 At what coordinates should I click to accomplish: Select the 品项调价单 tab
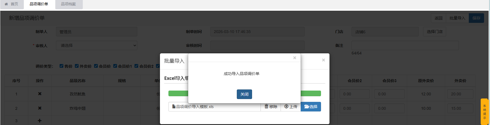pyautogui.click(x=39, y=4)
